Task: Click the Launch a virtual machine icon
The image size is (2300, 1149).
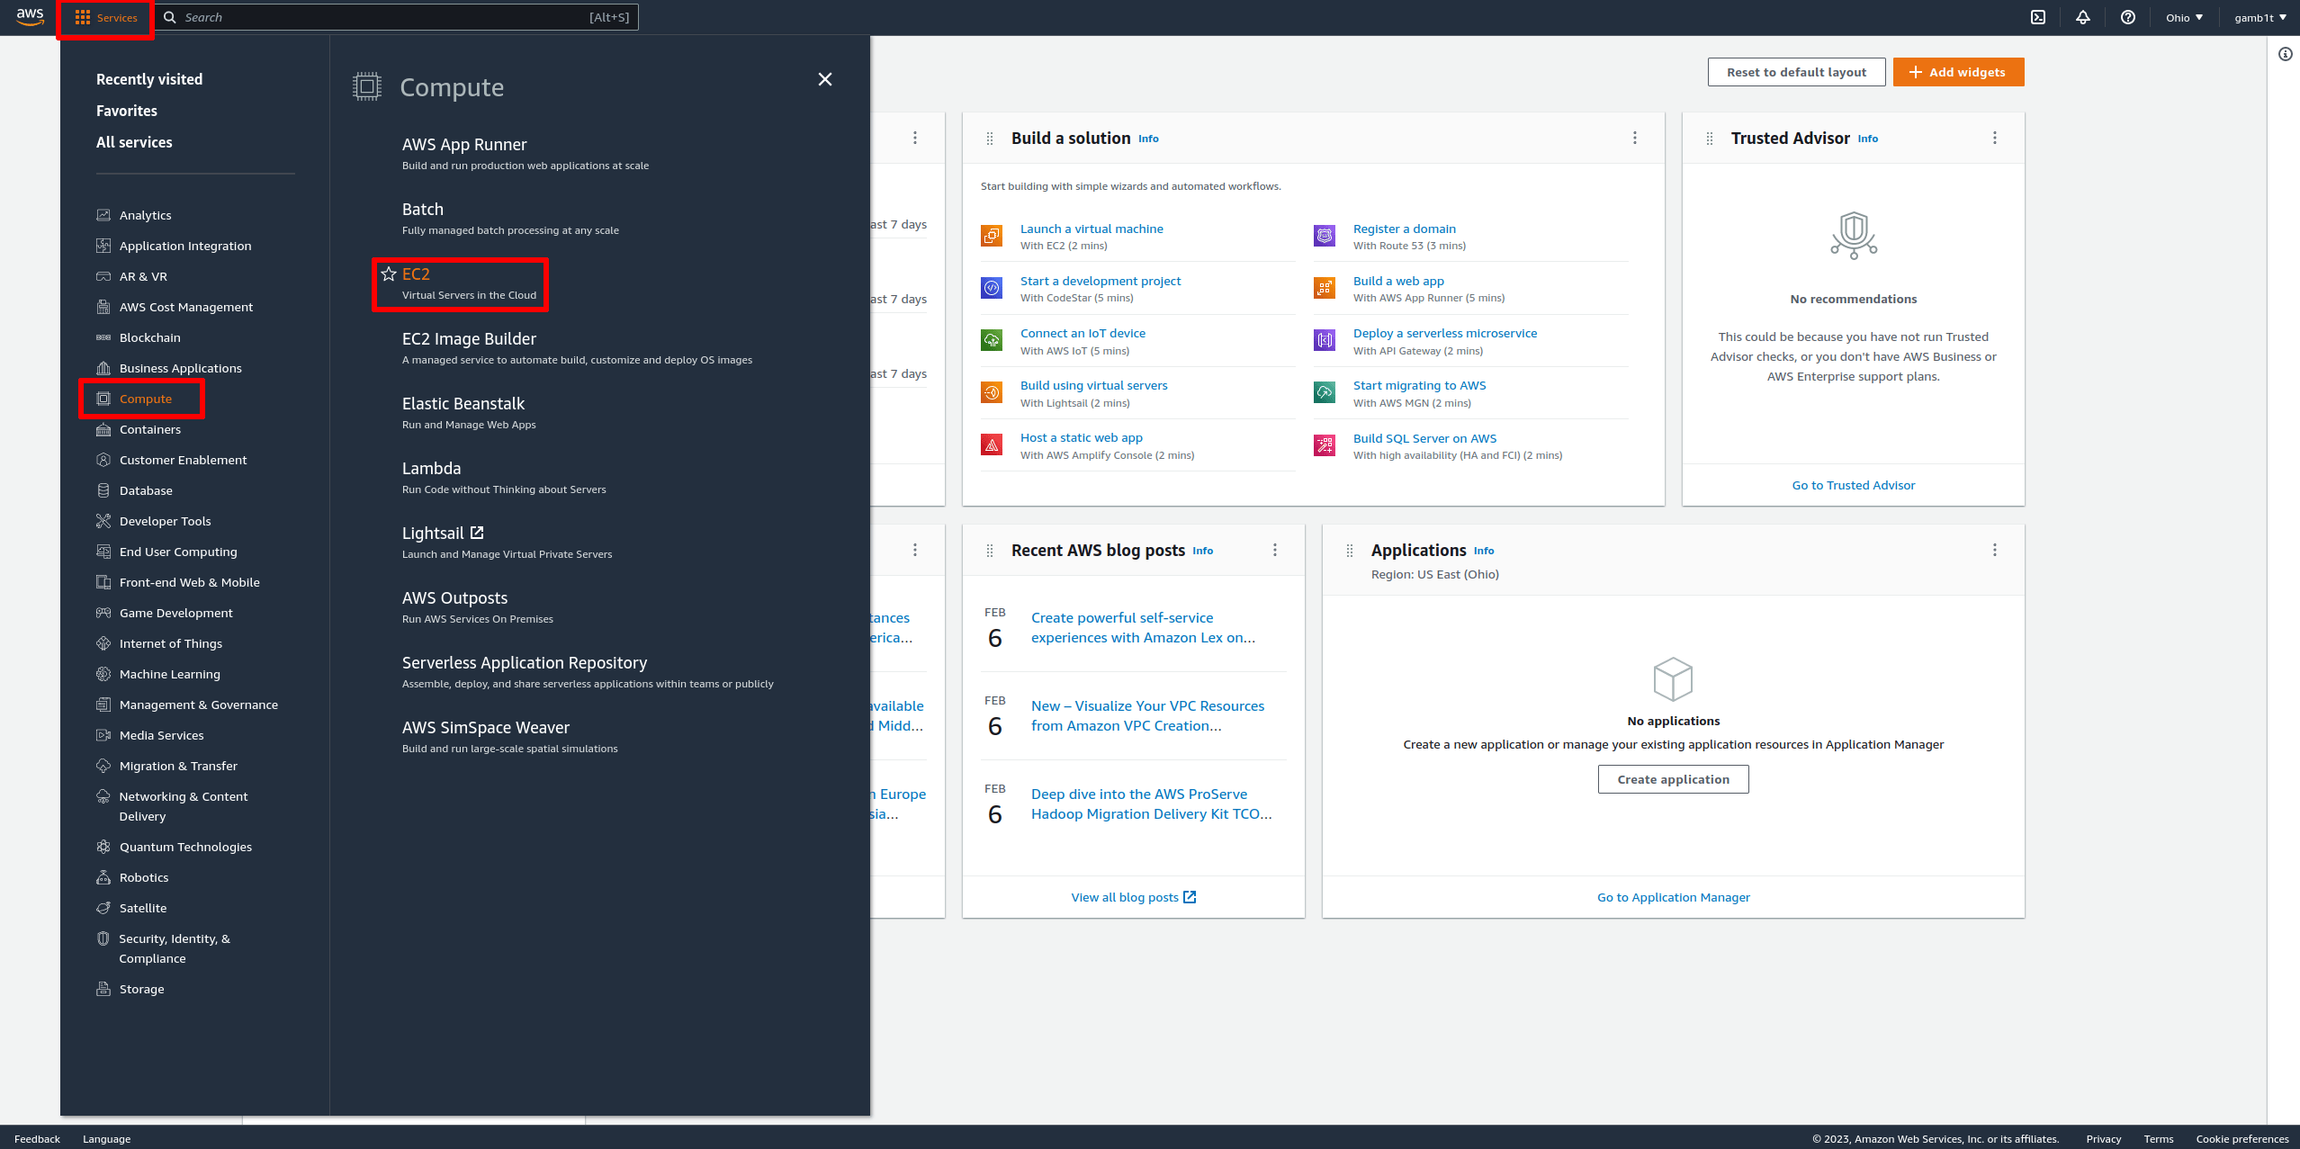Action: [992, 237]
